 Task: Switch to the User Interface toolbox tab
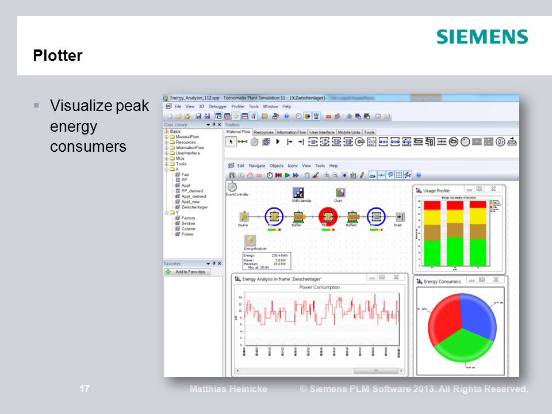click(322, 132)
